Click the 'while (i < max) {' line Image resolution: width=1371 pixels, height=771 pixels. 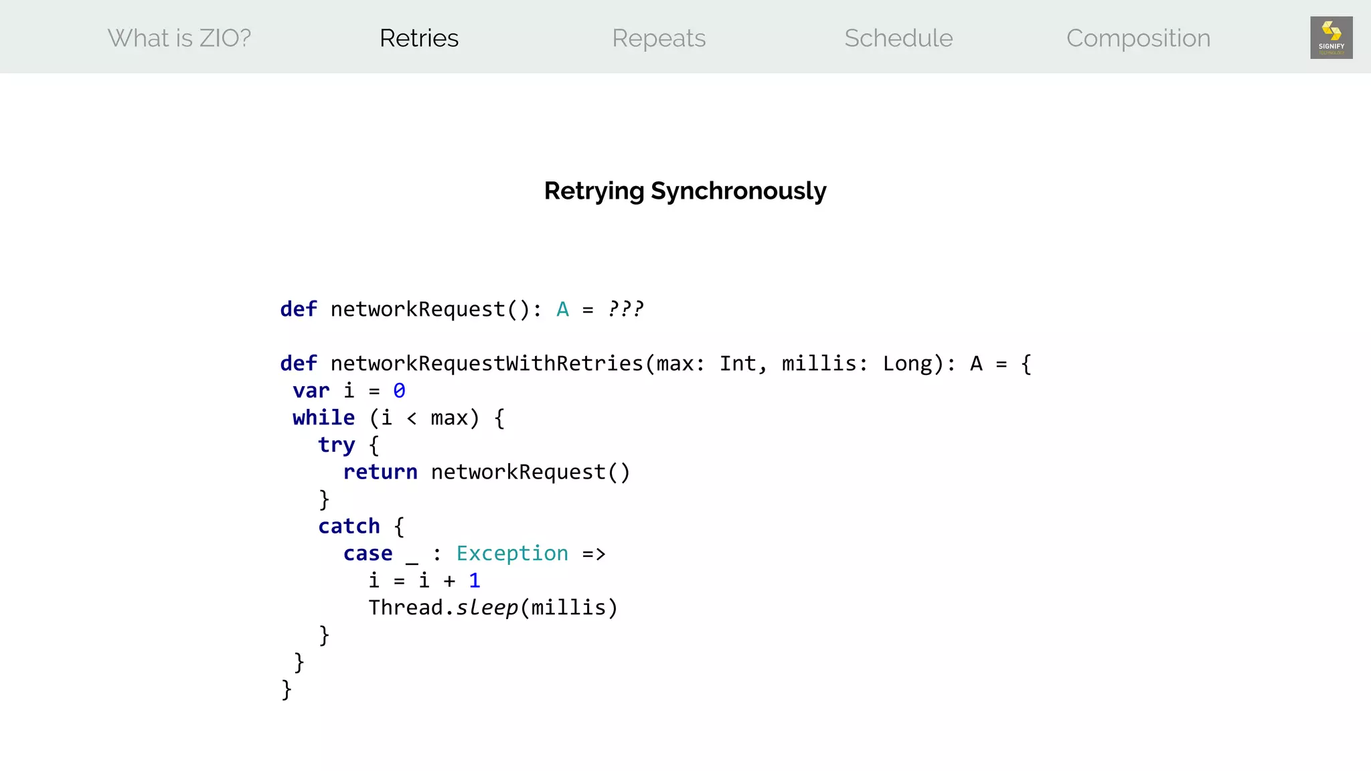[x=399, y=418]
